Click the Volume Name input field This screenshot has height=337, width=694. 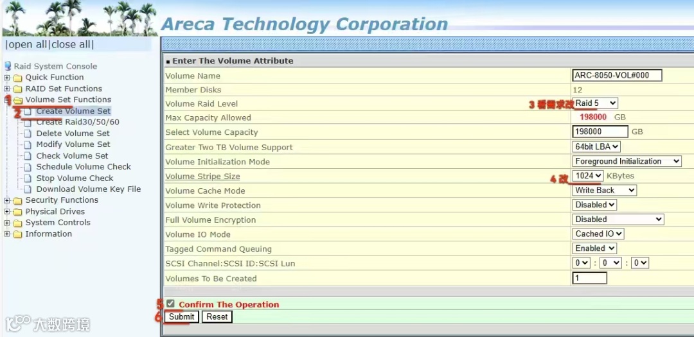coord(617,75)
